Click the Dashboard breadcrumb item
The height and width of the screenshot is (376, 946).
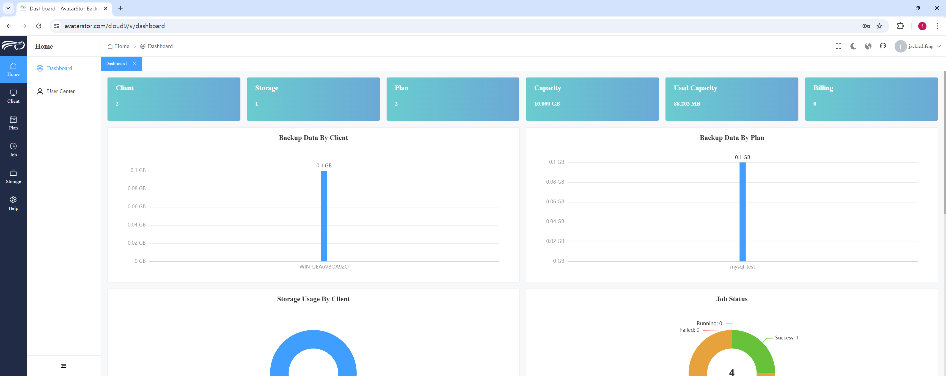pyautogui.click(x=156, y=46)
